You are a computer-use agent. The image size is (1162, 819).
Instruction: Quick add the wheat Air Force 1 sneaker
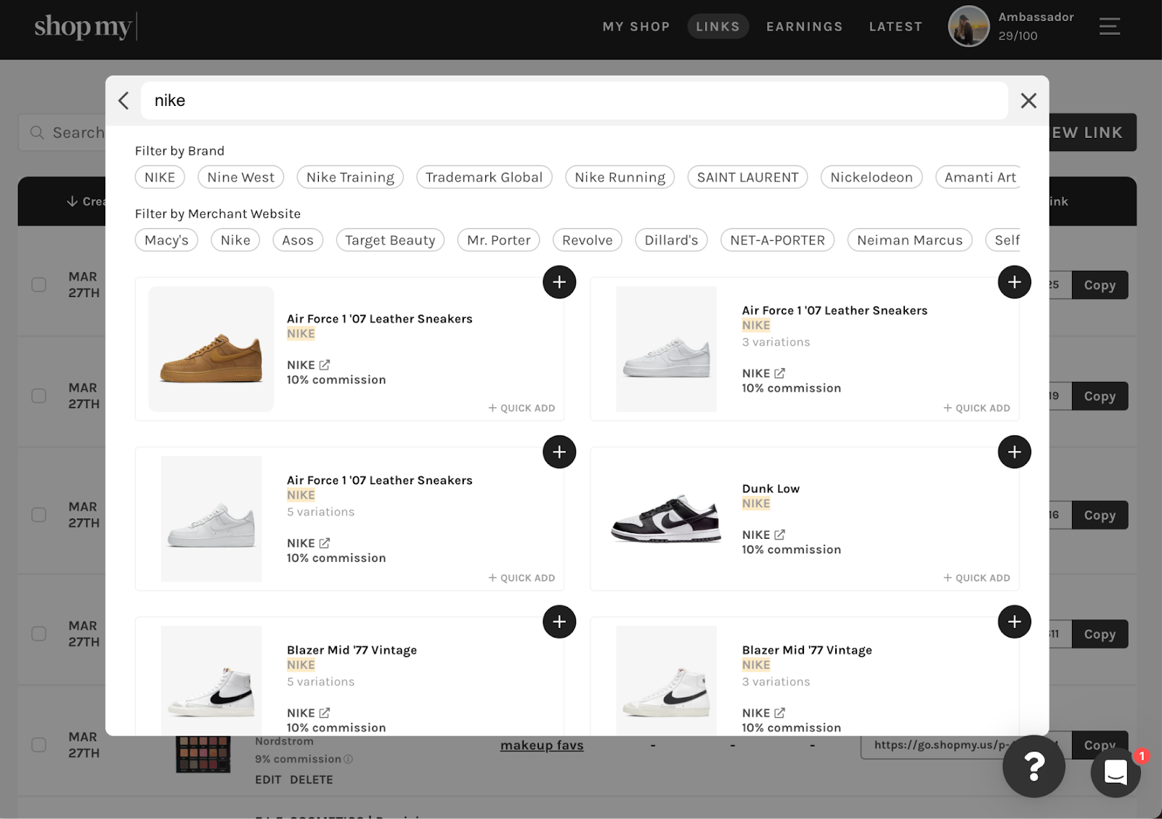521,408
